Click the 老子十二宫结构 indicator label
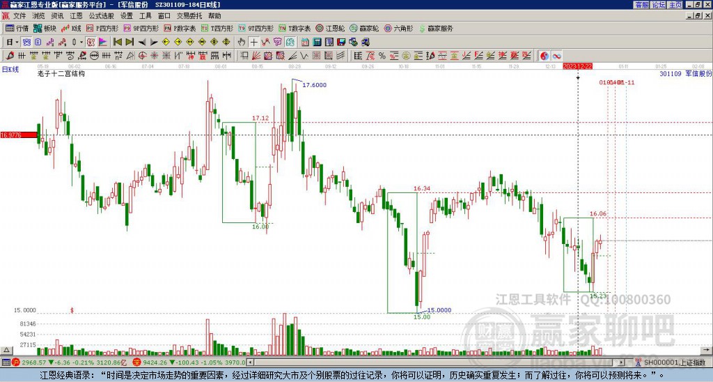Image resolution: width=713 pixels, height=382 pixels. click(61, 73)
